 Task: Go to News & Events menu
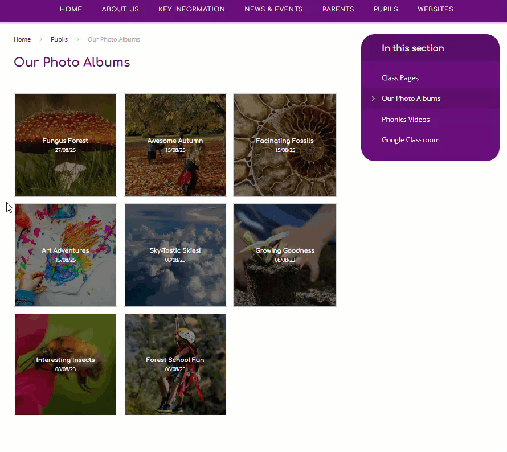click(273, 9)
